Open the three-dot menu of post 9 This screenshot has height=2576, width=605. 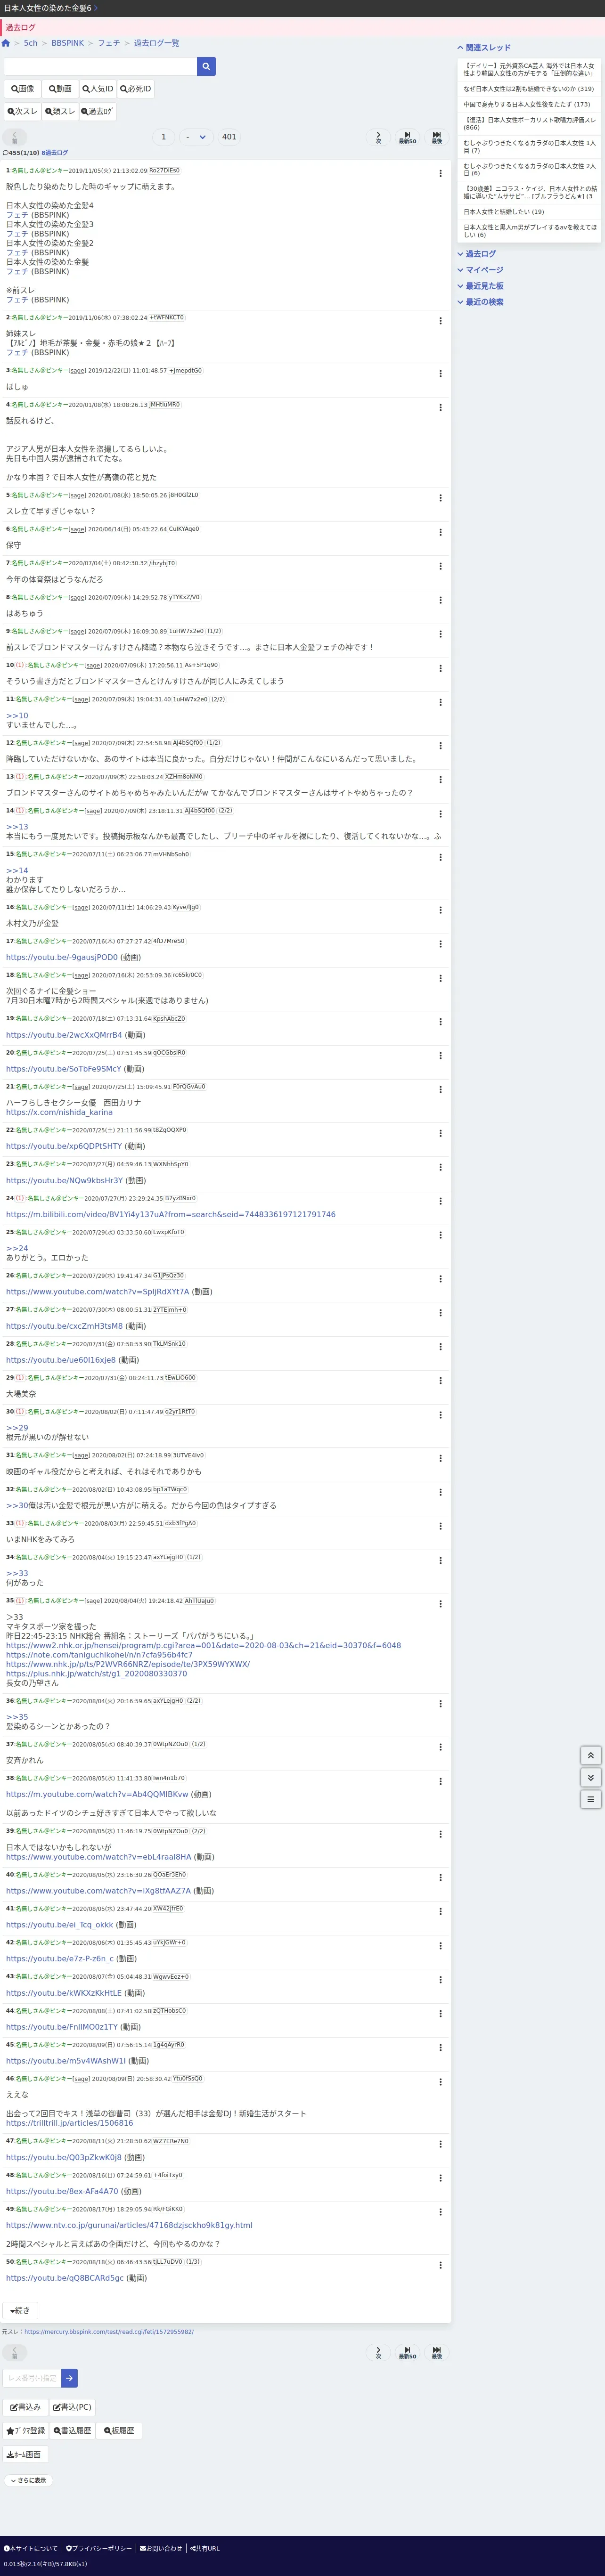click(x=440, y=634)
